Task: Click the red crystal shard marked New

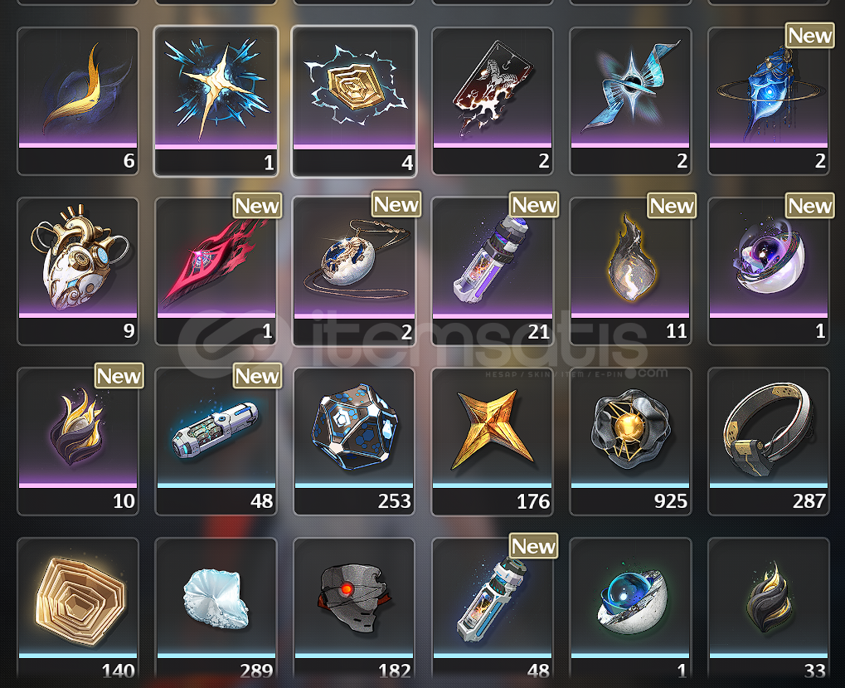Action: pos(216,271)
